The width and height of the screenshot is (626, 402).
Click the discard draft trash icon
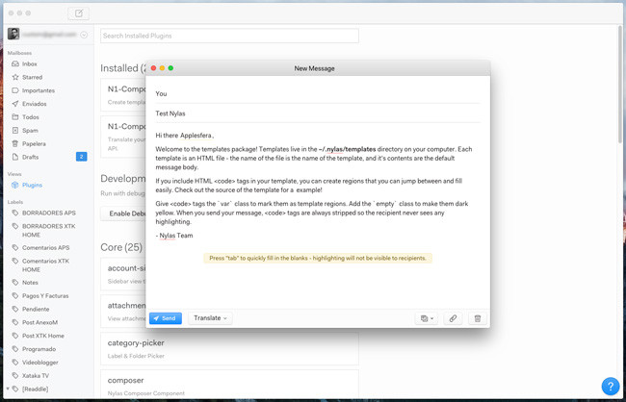(x=478, y=318)
